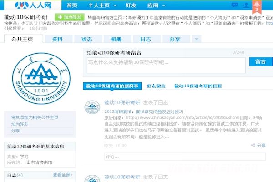
Task: Expand 查看全部 in the 日志 section
Action: [x=63, y=175]
